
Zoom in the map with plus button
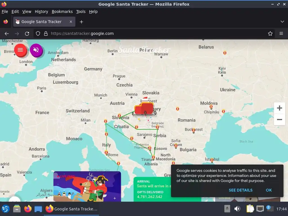click(279, 108)
